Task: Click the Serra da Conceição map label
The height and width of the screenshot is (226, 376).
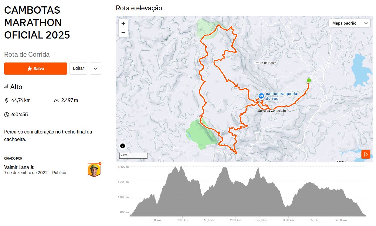Action: click(272, 111)
